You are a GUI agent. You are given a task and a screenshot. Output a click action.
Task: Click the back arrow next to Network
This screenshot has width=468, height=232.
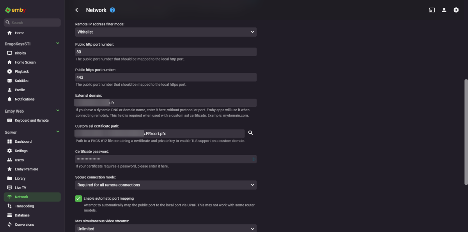[x=77, y=10]
